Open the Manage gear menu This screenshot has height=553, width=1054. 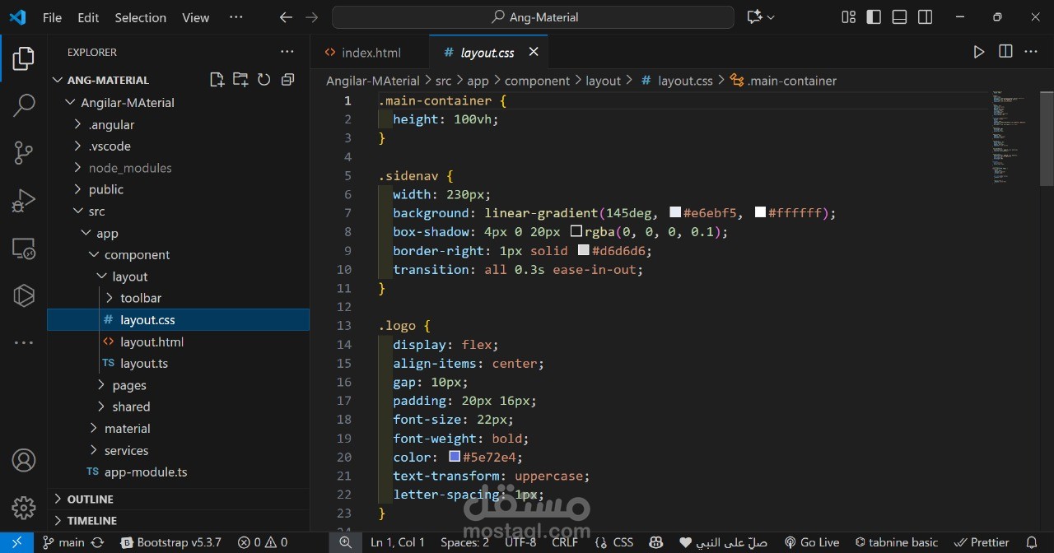pos(23,507)
